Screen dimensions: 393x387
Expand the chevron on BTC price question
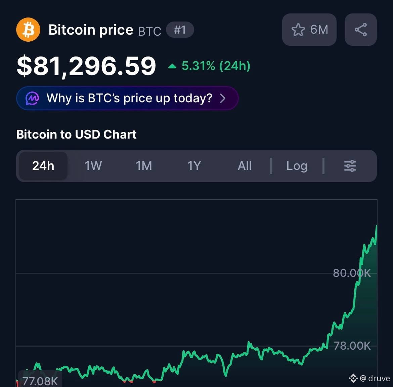tap(223, 98)
